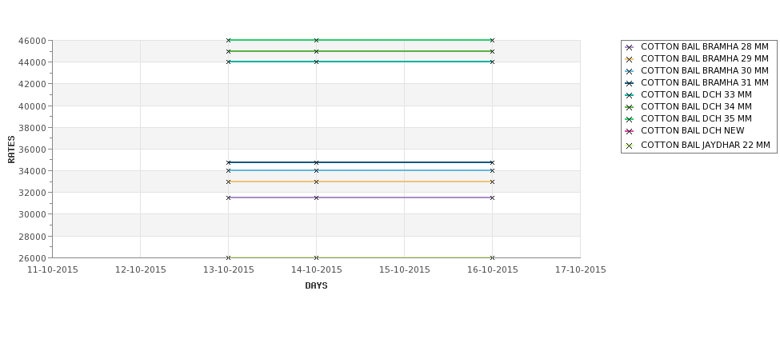Click the orange line point on 13-10-2015

(x=228, y=182)
